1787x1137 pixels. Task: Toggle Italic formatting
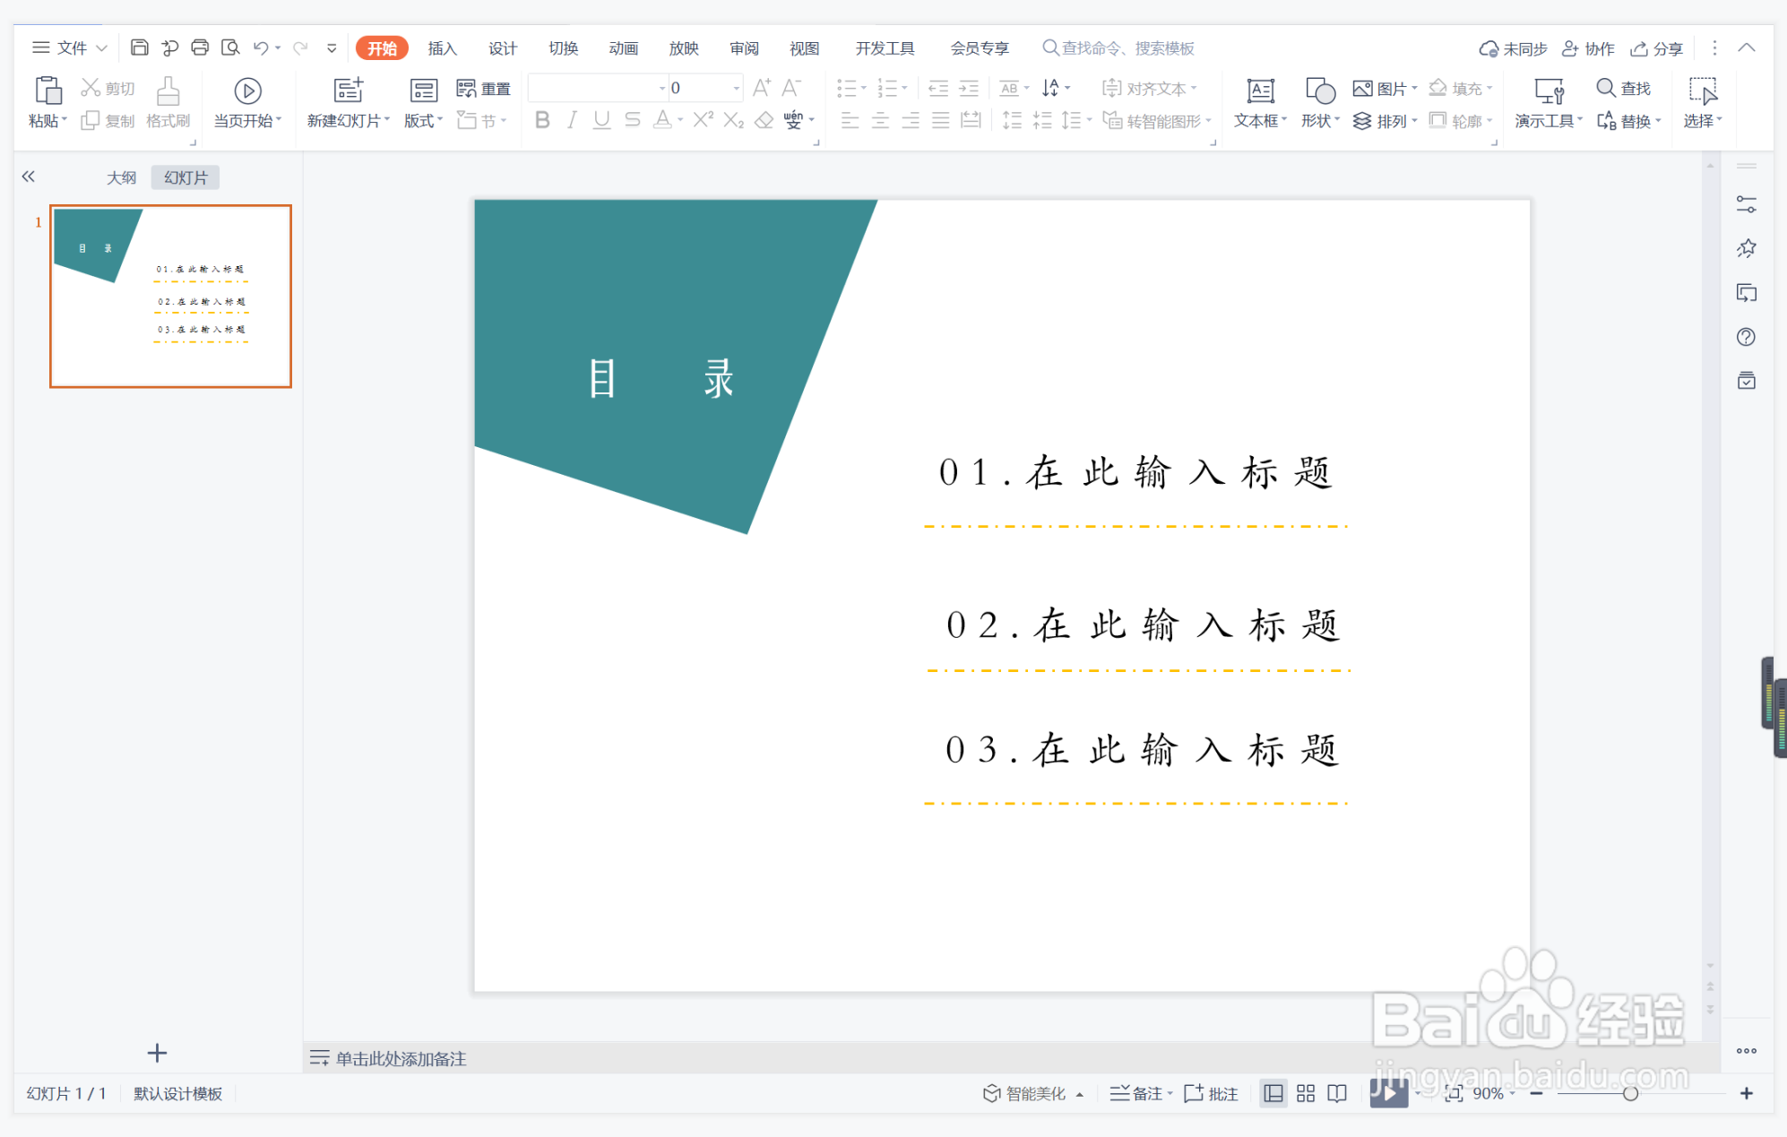(x=572, y=120)
